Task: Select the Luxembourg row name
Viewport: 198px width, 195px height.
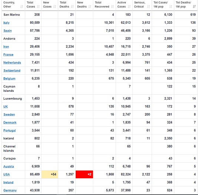Action: (13, 98)
